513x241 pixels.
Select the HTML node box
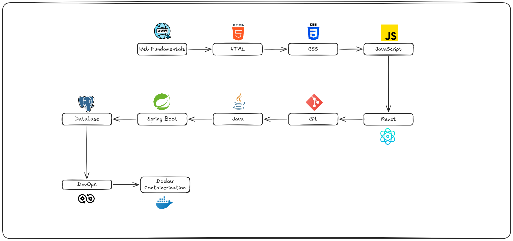click(x=238, y=49)
